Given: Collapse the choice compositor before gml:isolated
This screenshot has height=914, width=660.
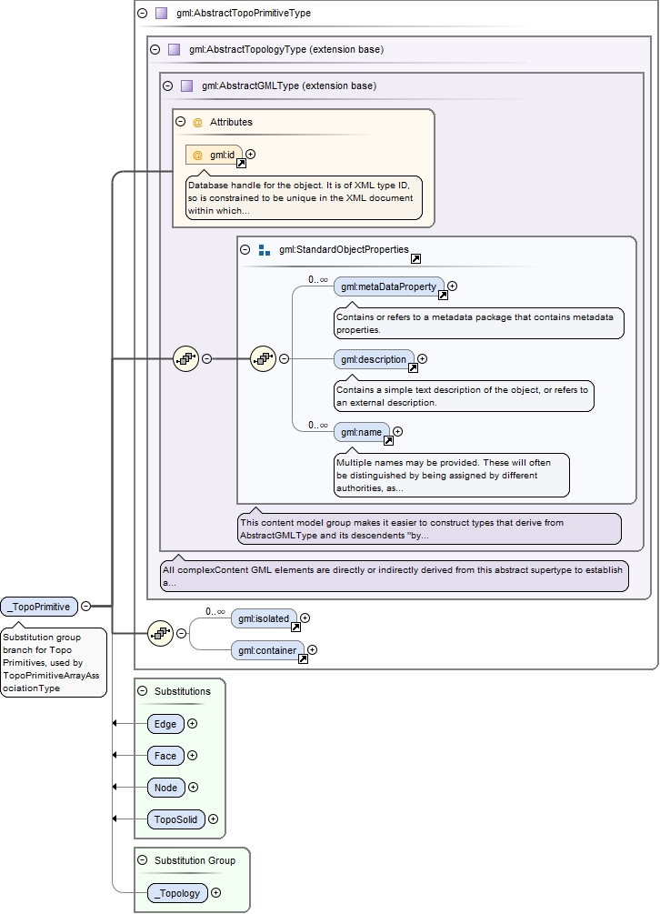Looking at the screenshot, I should tap(182, 633).
